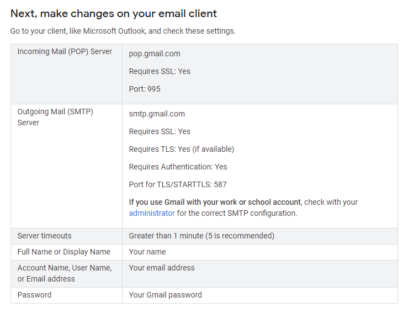Click 'Port: 995' text

145,89
